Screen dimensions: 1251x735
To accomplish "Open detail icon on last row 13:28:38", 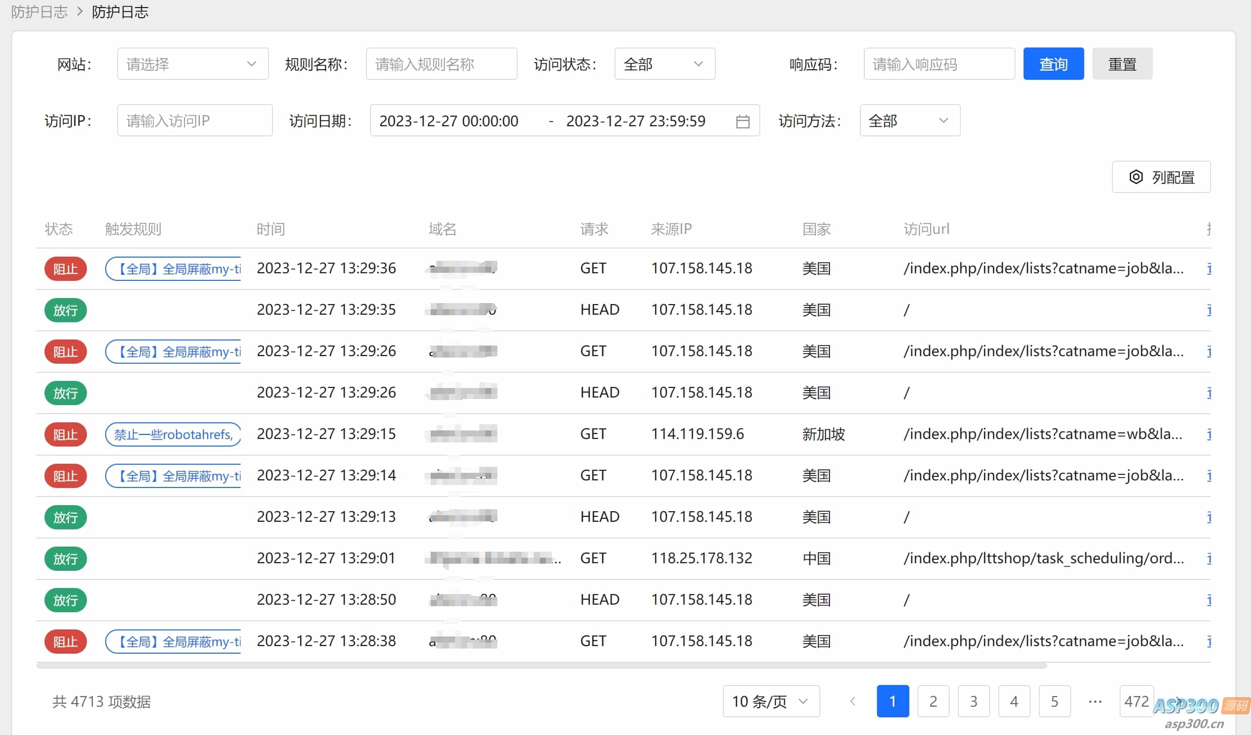I will [1210, 641].
